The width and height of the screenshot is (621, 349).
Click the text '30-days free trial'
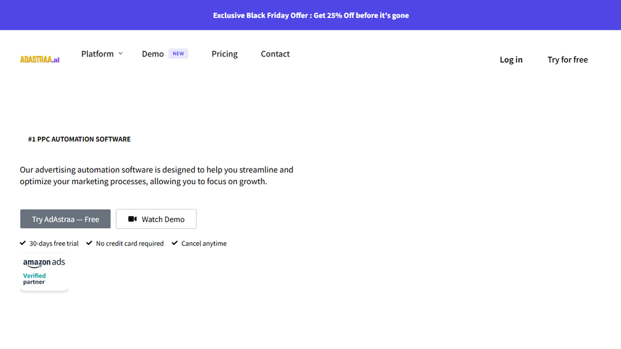pos(54,244)
